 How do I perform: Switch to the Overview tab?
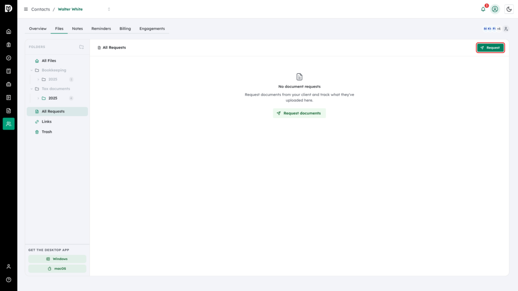37,29
